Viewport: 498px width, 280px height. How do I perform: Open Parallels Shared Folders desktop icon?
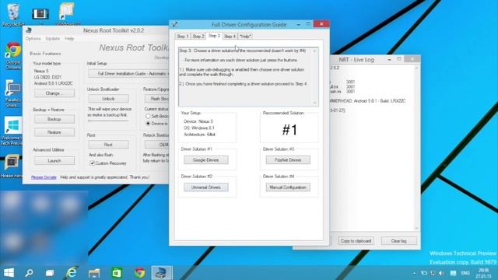click(x=12, y=93)
